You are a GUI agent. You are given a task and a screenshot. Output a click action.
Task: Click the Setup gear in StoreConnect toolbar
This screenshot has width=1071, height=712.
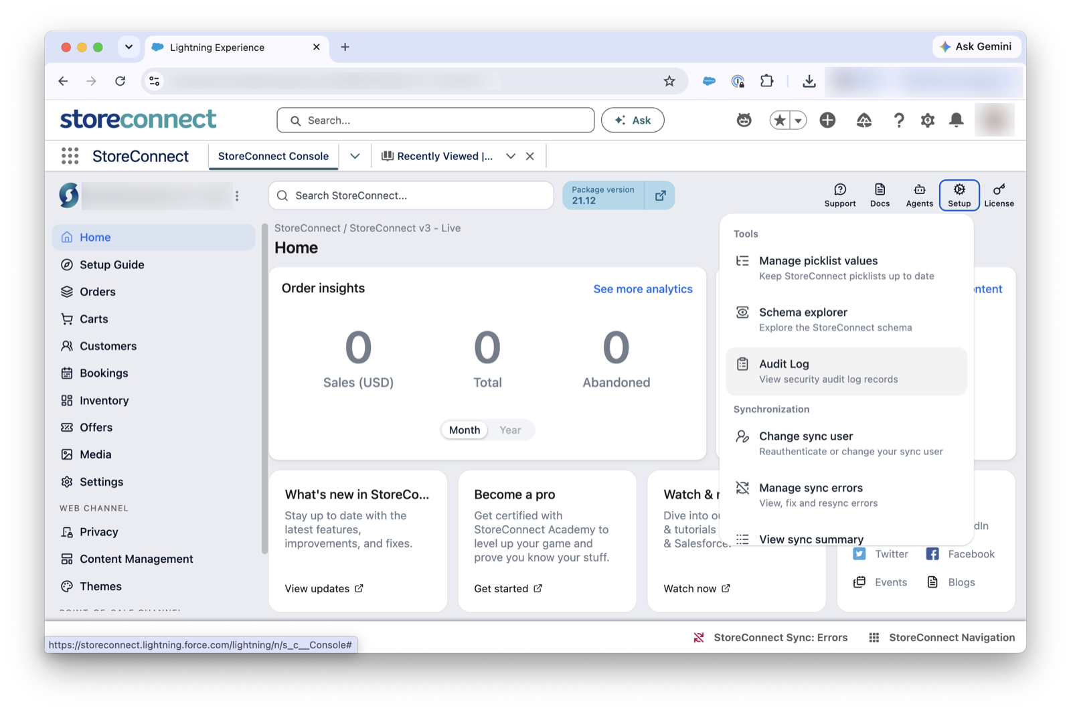click(959, 195)
